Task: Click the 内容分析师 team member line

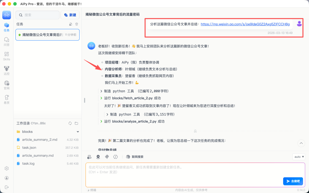Action: pos(141,69)
